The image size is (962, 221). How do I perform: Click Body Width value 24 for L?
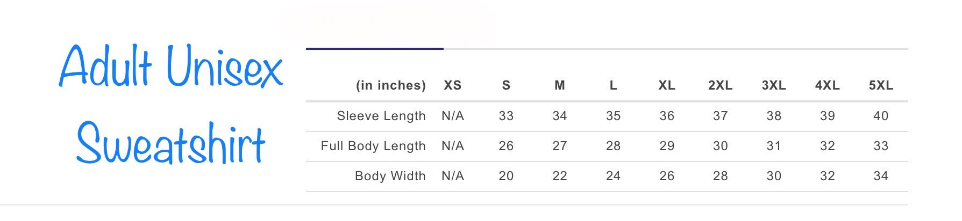613,176
